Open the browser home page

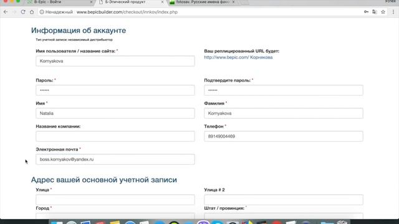pyautogui.click(x=32, y=12)
